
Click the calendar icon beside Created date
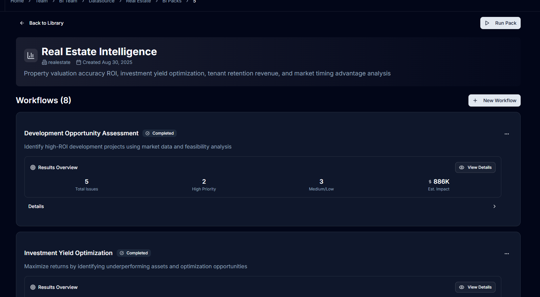79,62
